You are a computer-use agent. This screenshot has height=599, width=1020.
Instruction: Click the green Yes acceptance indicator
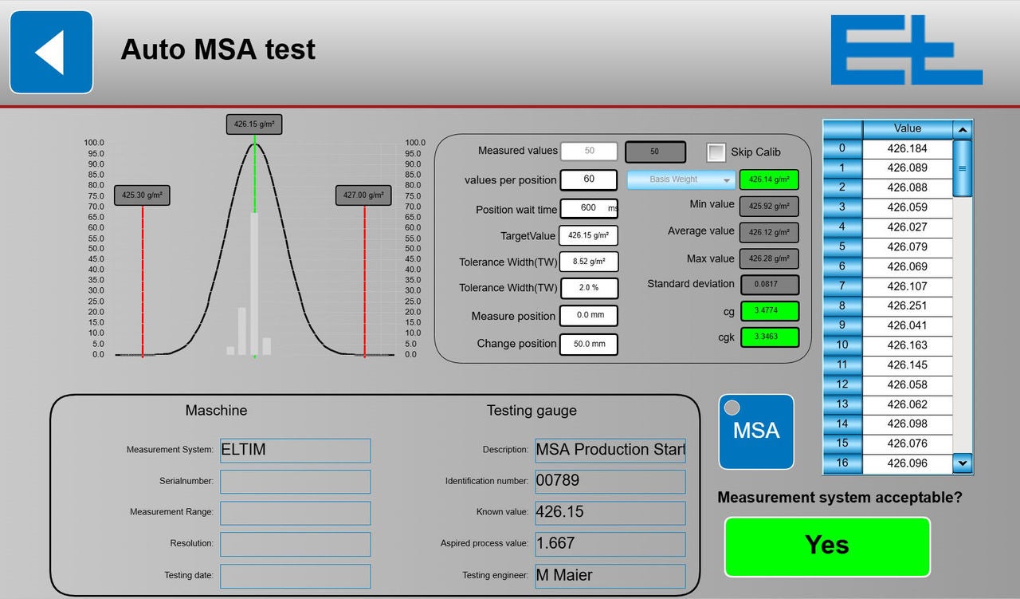click(x=827, y=546)
